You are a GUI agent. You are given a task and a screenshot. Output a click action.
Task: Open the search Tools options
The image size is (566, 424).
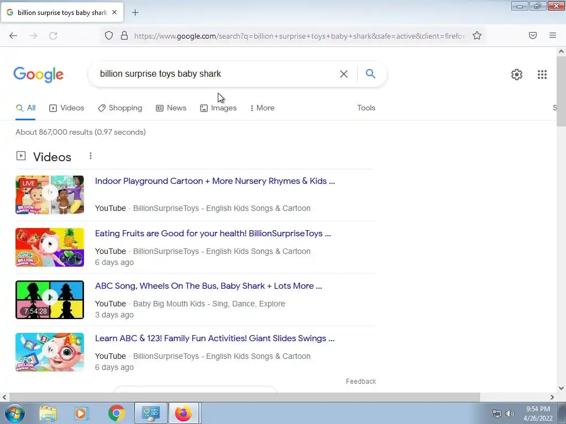coord(366,108)
